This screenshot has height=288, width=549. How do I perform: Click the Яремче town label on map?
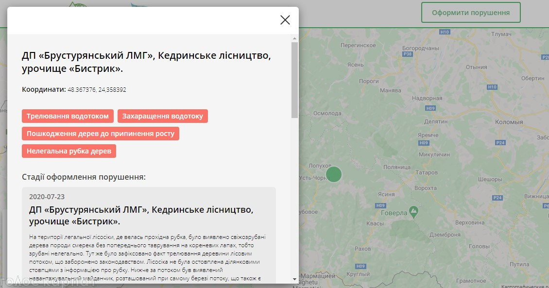pyautogui.click(x=428, y=136)
